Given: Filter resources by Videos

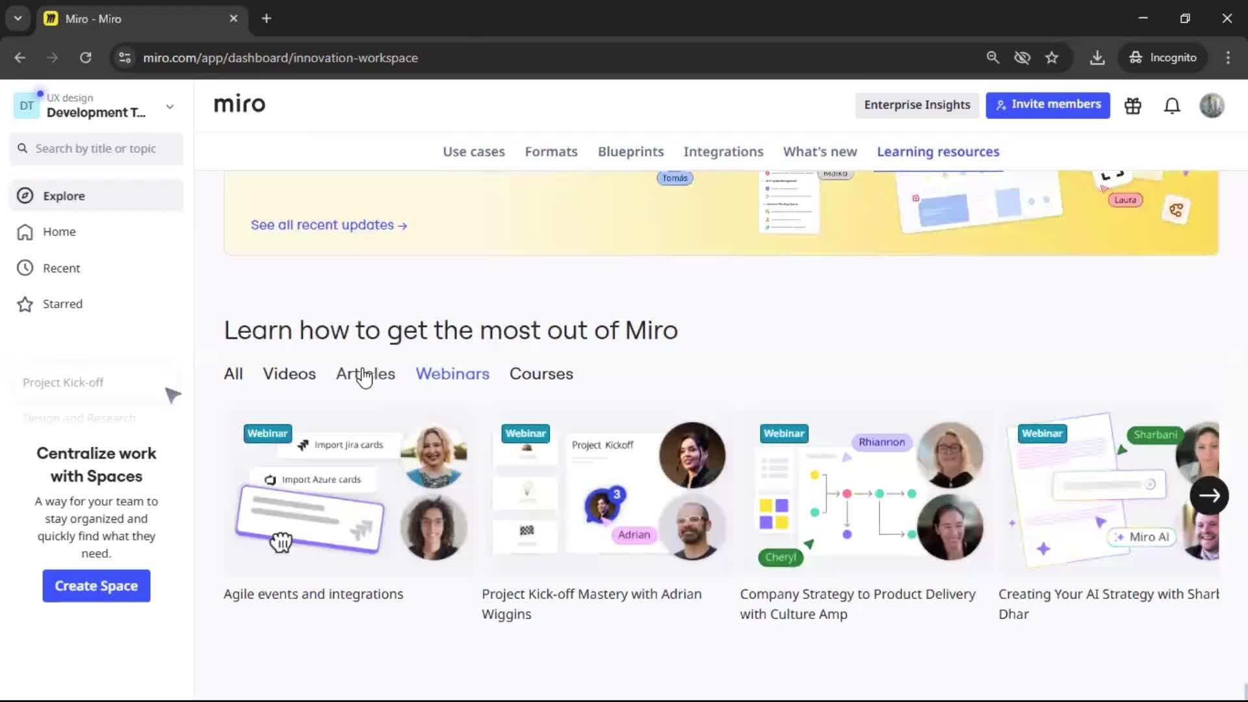Looking at the screenshot, I should 289,374.
